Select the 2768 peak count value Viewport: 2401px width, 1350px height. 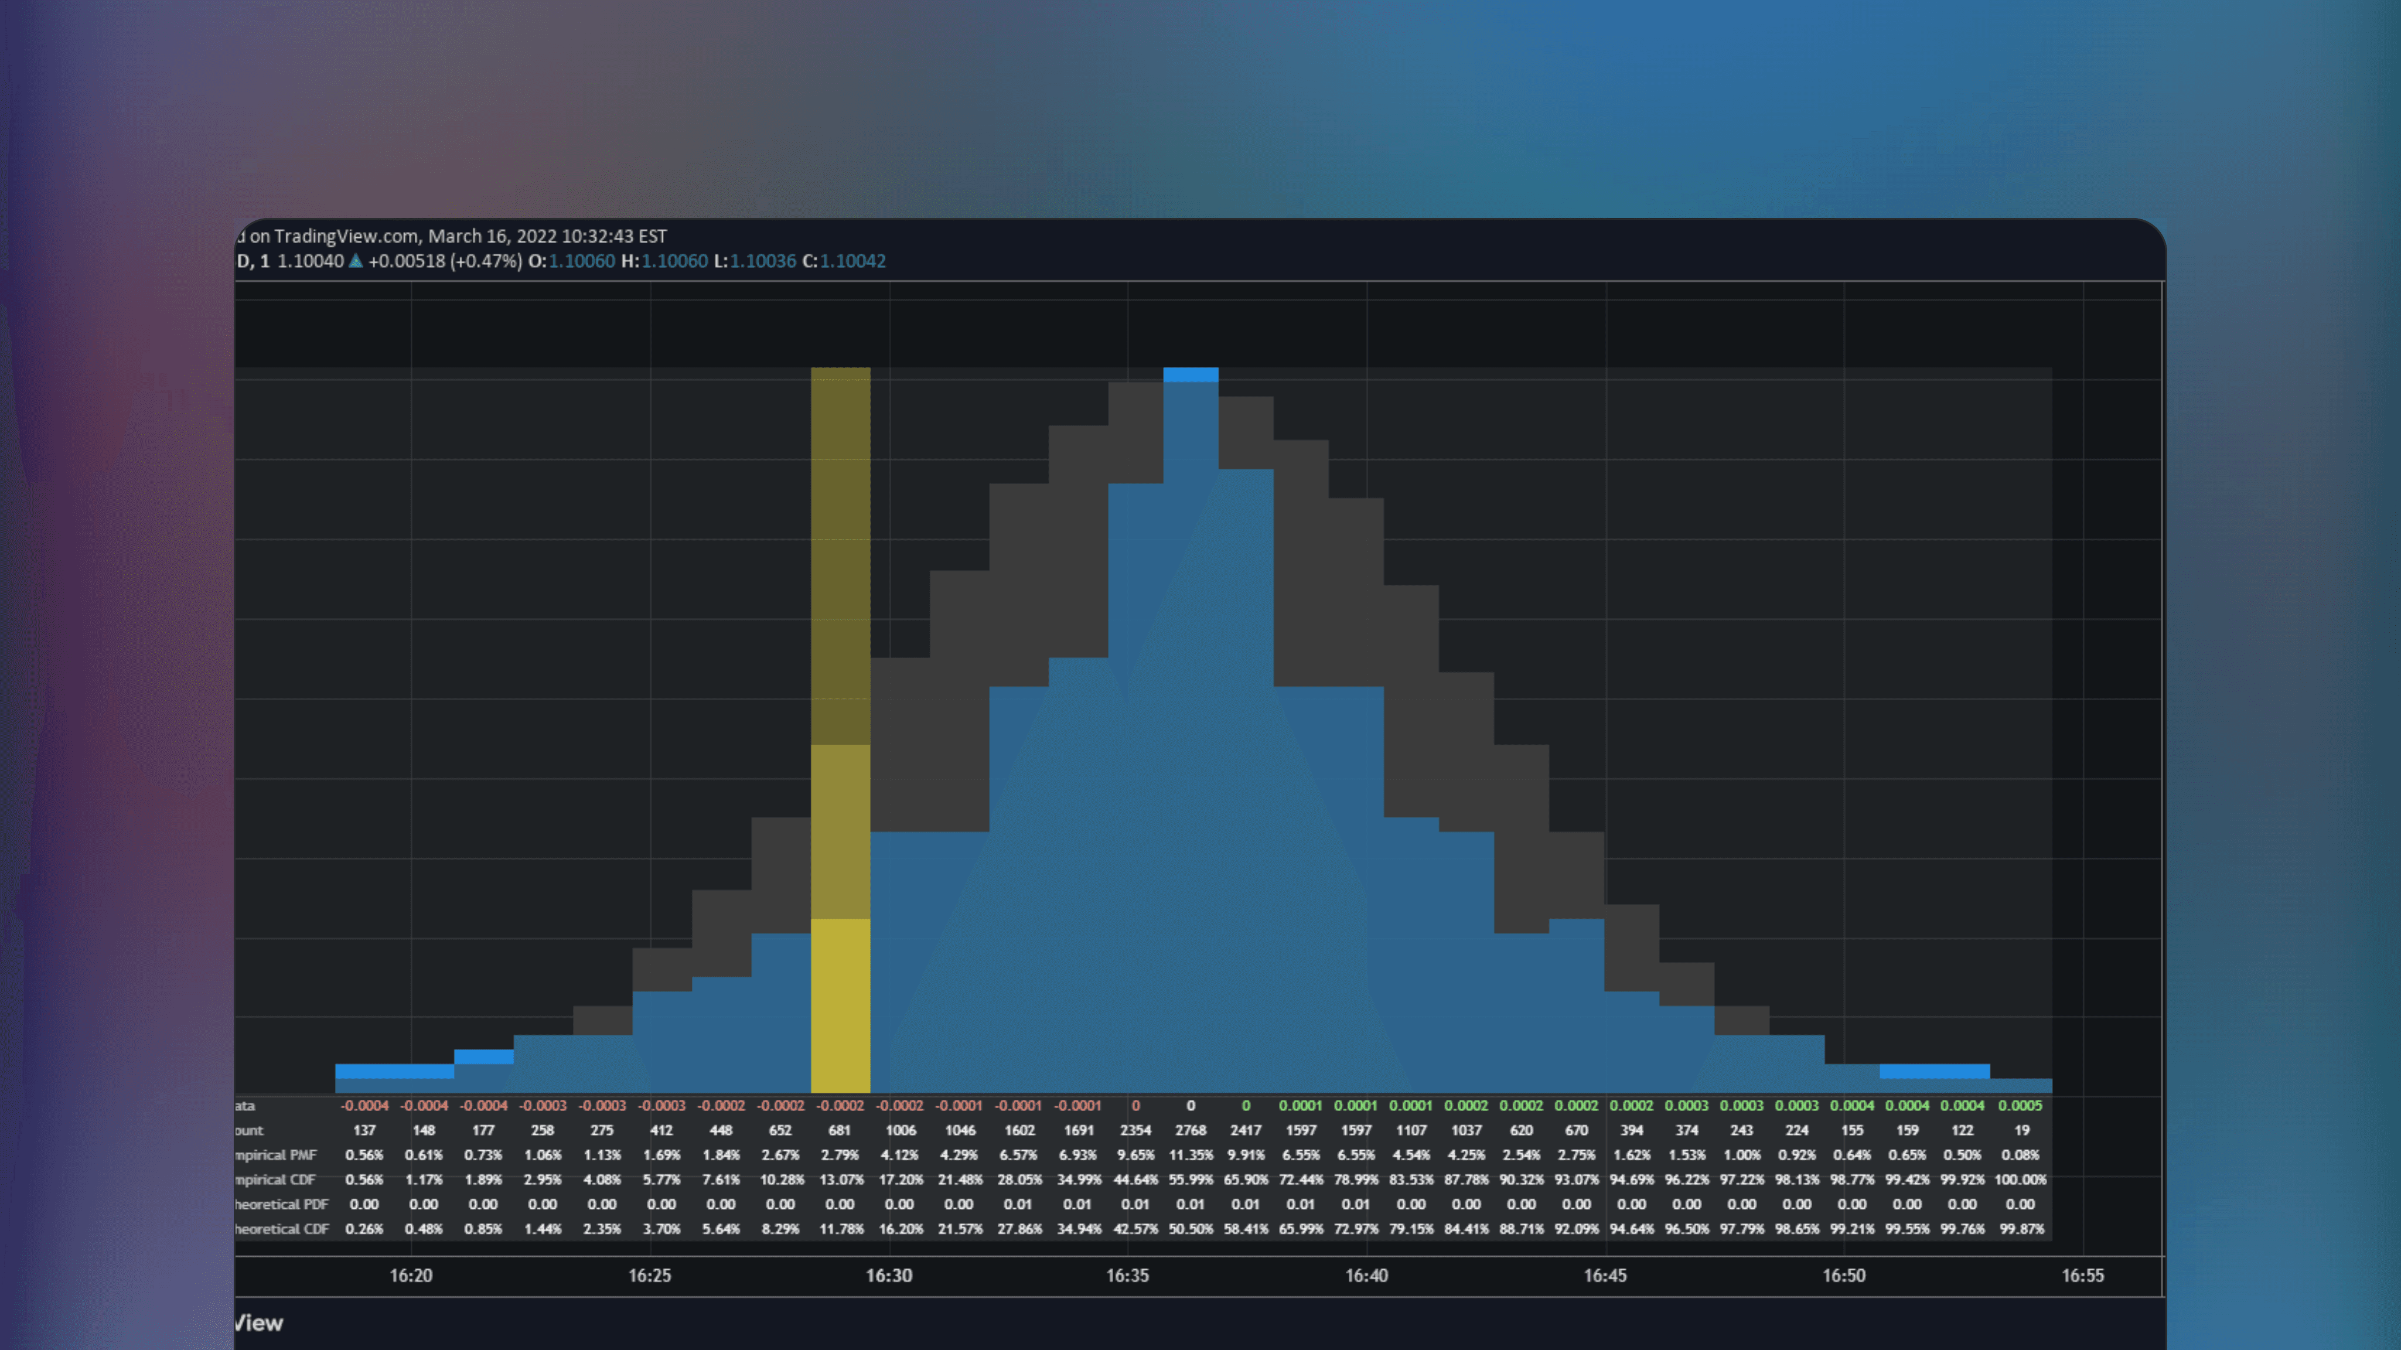point(1191,1130)
